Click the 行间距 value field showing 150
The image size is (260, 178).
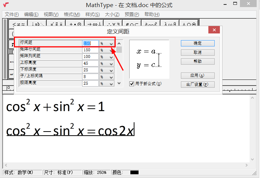pyautogui.click(x=90, y=43)
